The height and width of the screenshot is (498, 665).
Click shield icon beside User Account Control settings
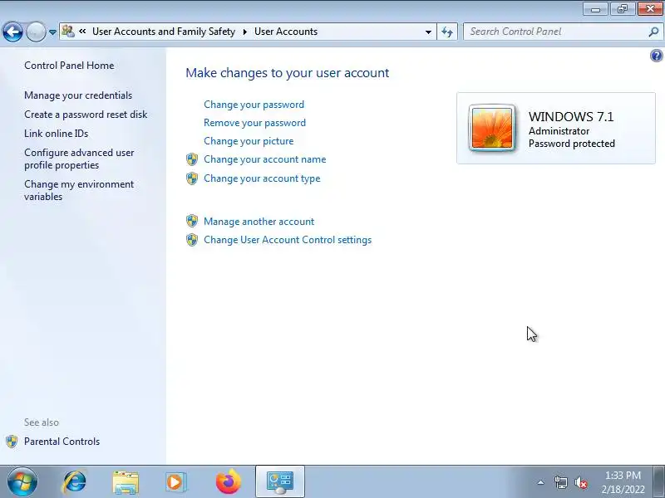coord(192,240)
